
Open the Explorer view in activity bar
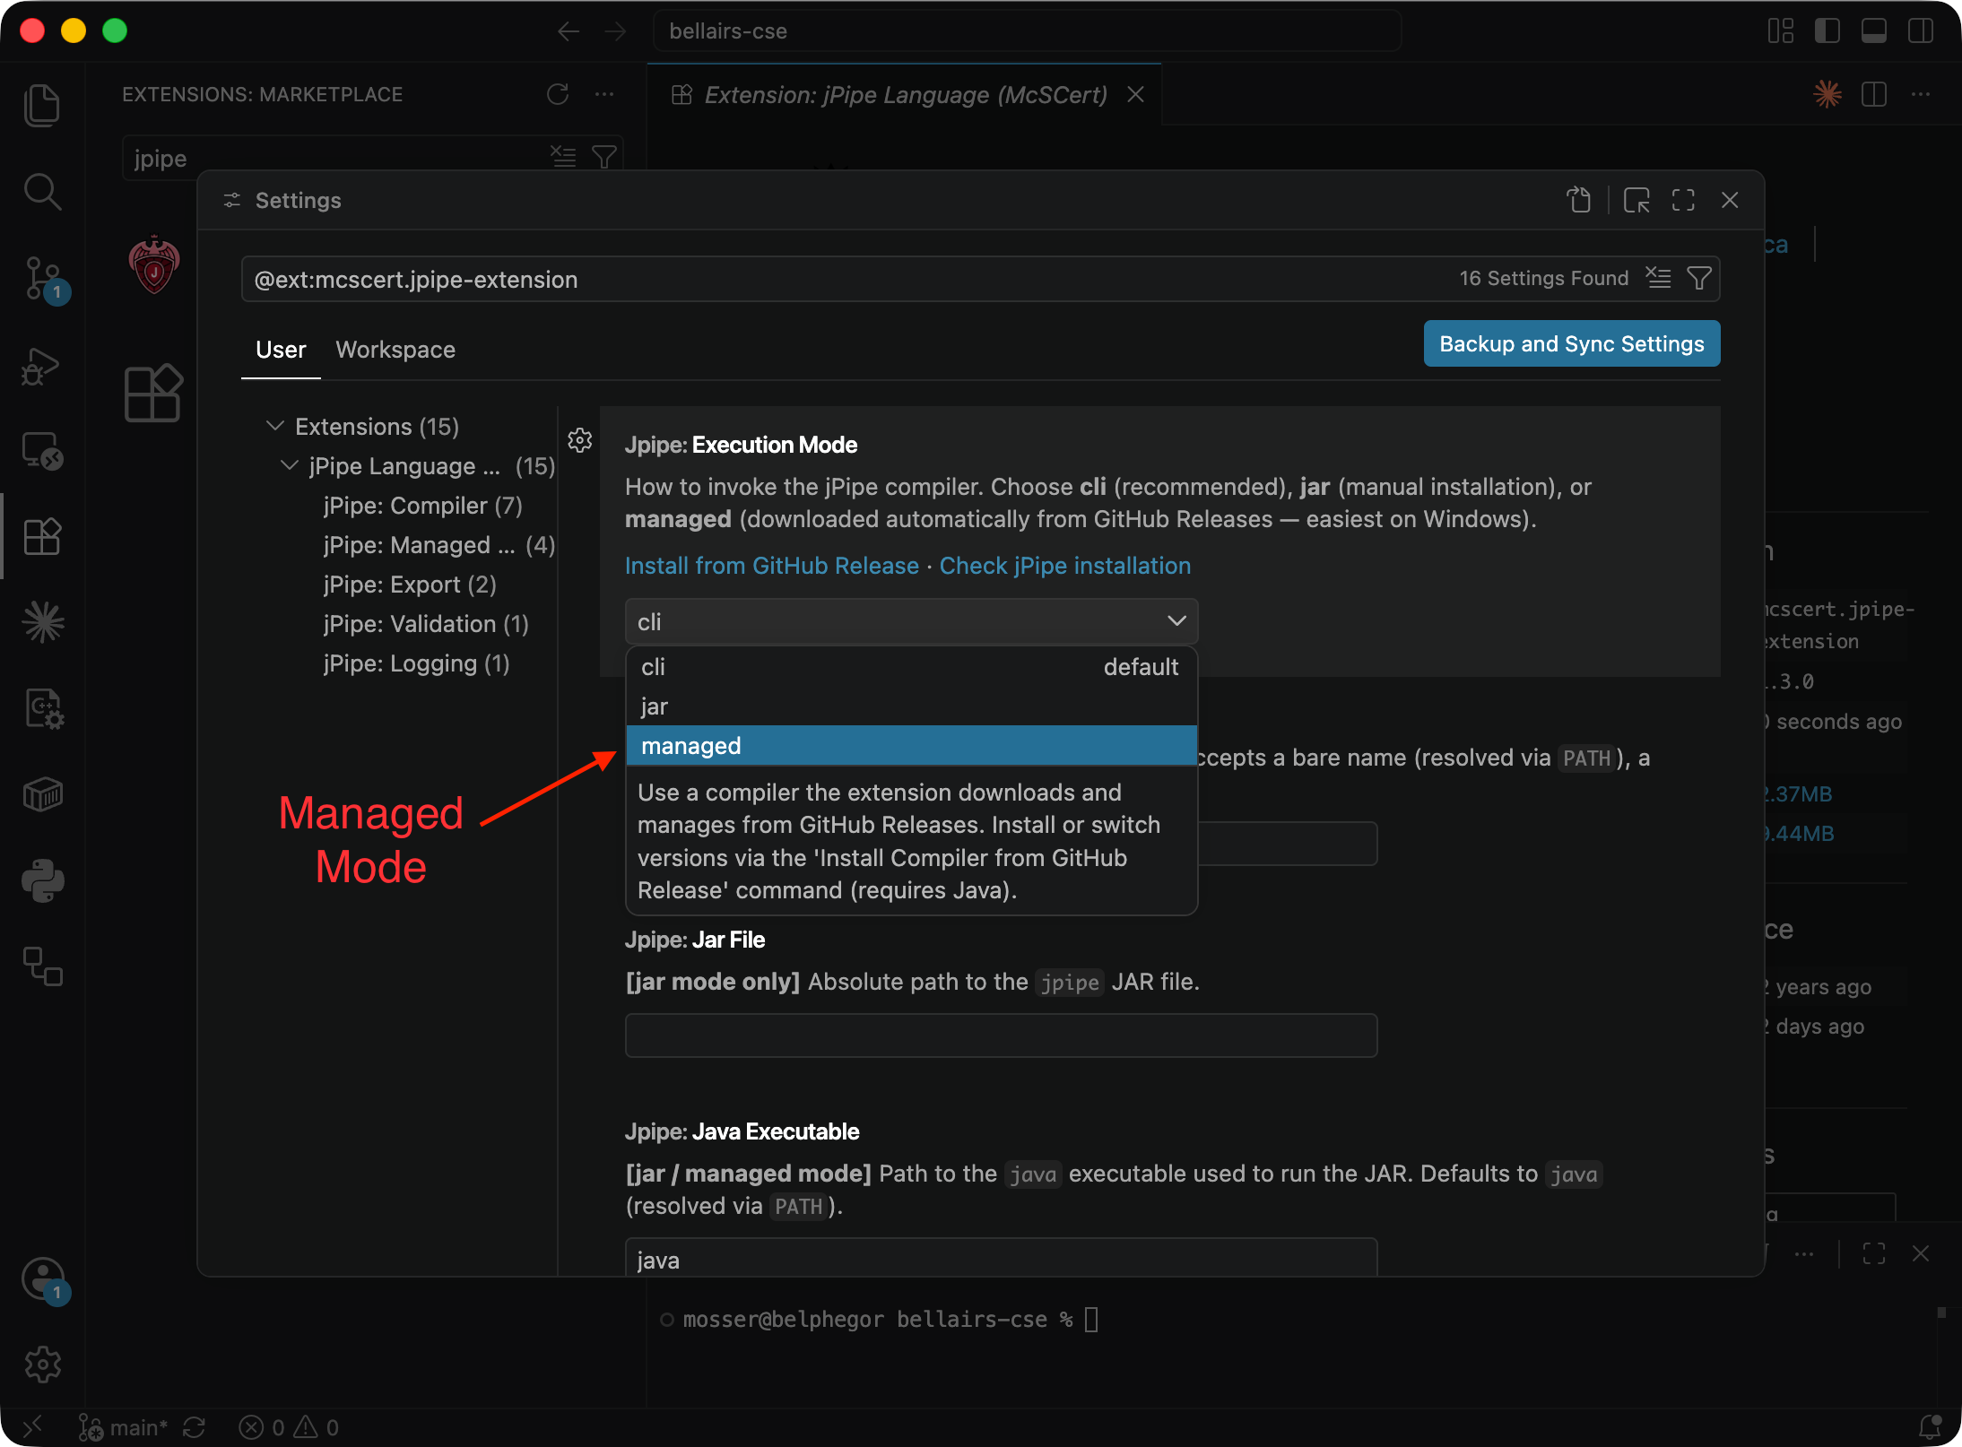pos(42,106)
